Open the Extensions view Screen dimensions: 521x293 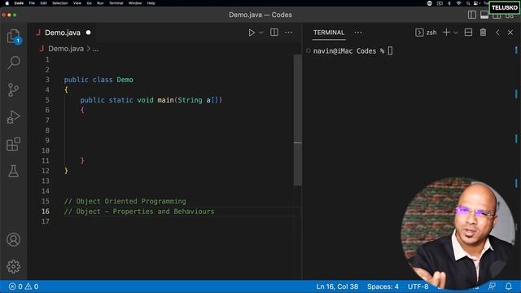pos(13,144)
